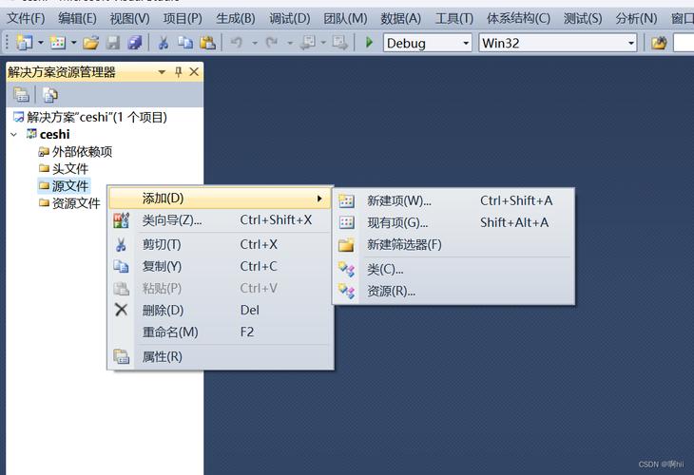694x475 pixels.
Task: Click the Navigate Backward toolbar icon
Action: 308,43
